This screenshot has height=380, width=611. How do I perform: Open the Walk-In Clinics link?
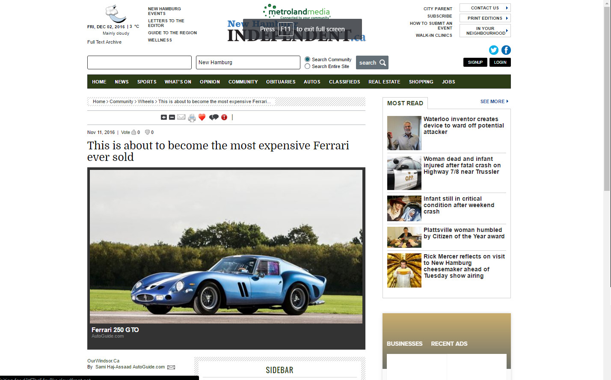point(434,36)
